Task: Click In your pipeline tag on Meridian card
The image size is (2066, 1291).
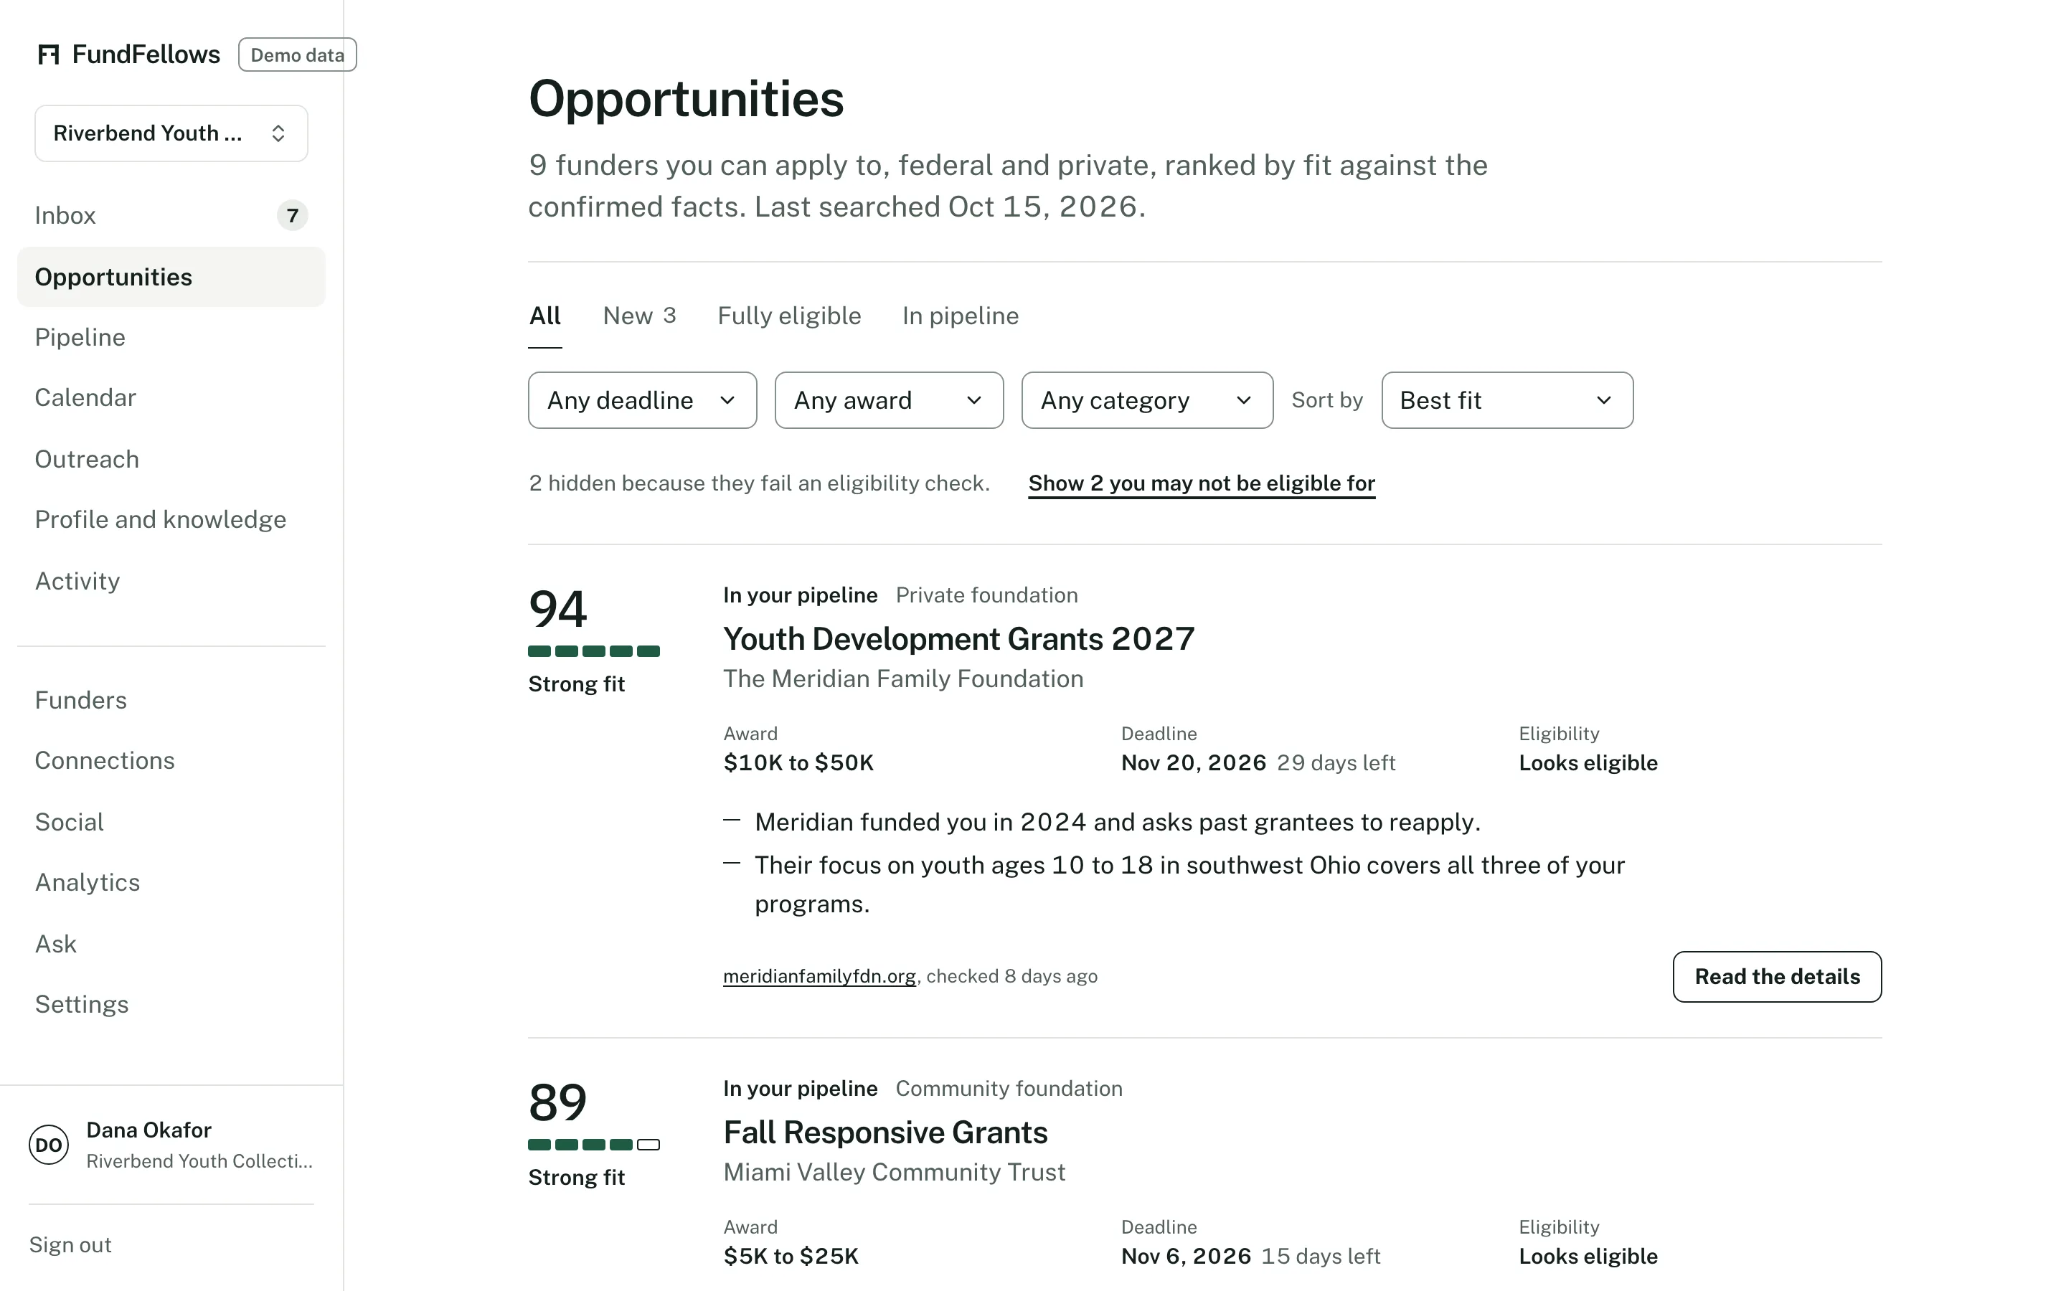Action: coord(800,595)
